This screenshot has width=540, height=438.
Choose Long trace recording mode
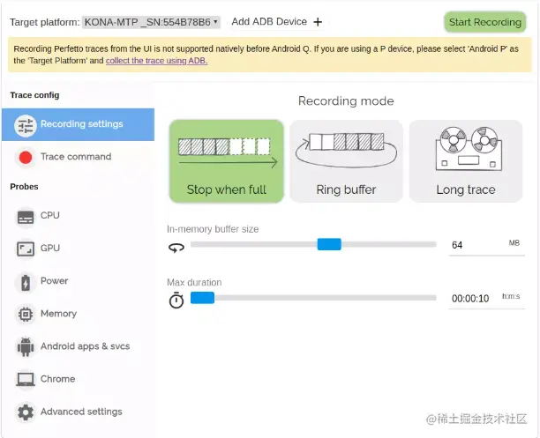point(466,161)
